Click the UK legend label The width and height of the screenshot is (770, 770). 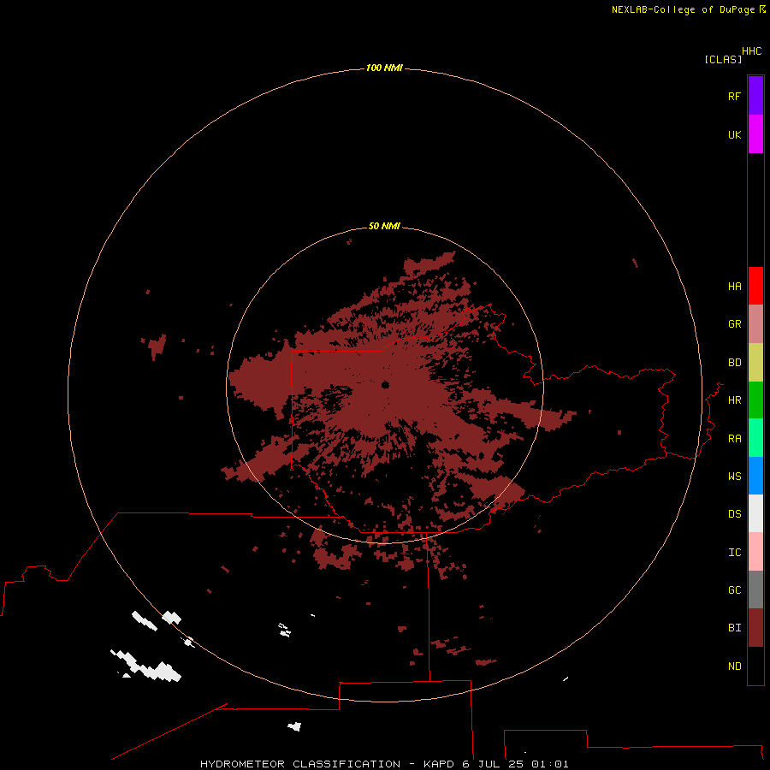(x=735, y=134)
